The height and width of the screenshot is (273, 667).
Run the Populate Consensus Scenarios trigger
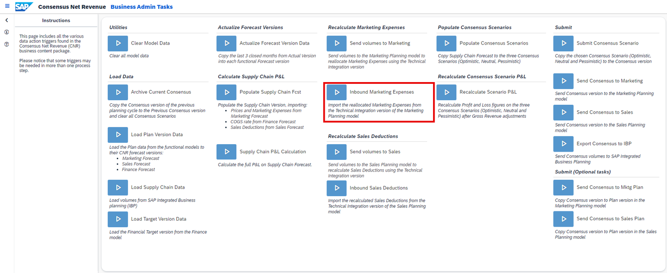tap(447, 43)
